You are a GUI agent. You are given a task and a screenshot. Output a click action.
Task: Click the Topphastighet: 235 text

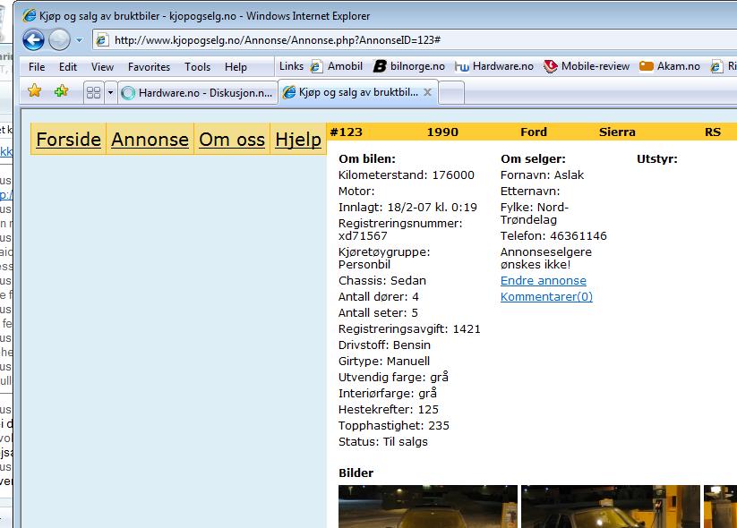coord(394,426)
